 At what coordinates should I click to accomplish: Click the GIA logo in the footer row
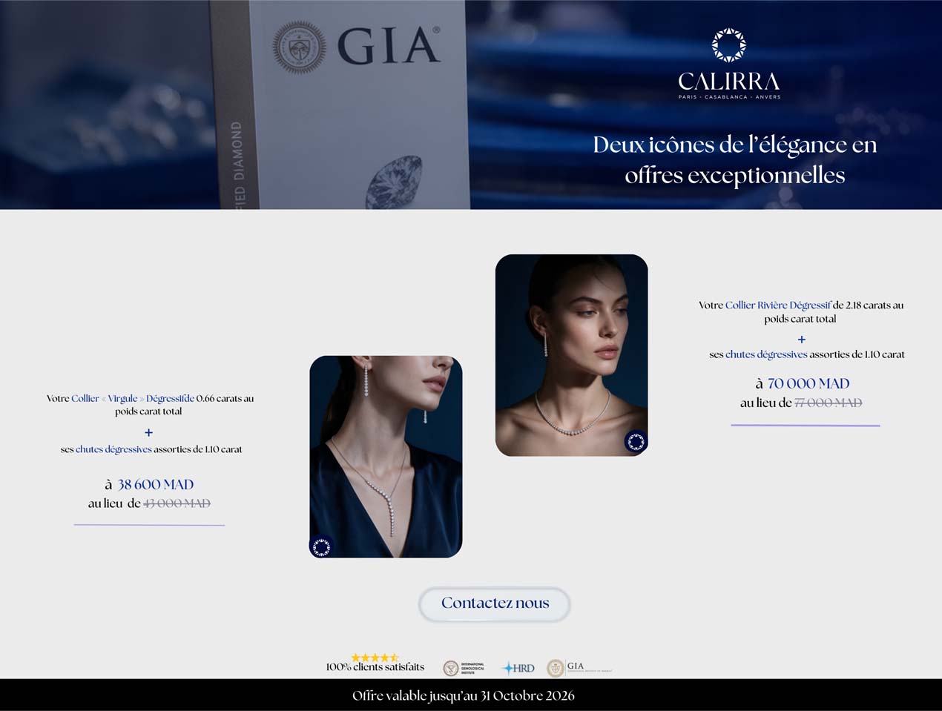coord(579,668)
